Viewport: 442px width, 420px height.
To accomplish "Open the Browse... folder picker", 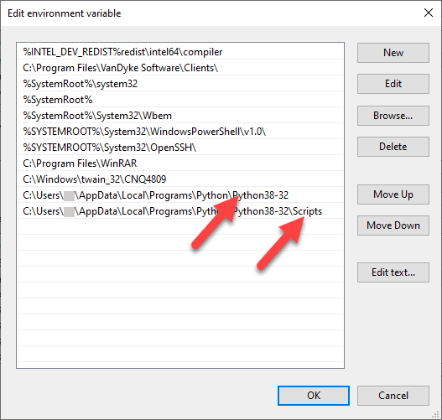I will click(x=393, y=116).
